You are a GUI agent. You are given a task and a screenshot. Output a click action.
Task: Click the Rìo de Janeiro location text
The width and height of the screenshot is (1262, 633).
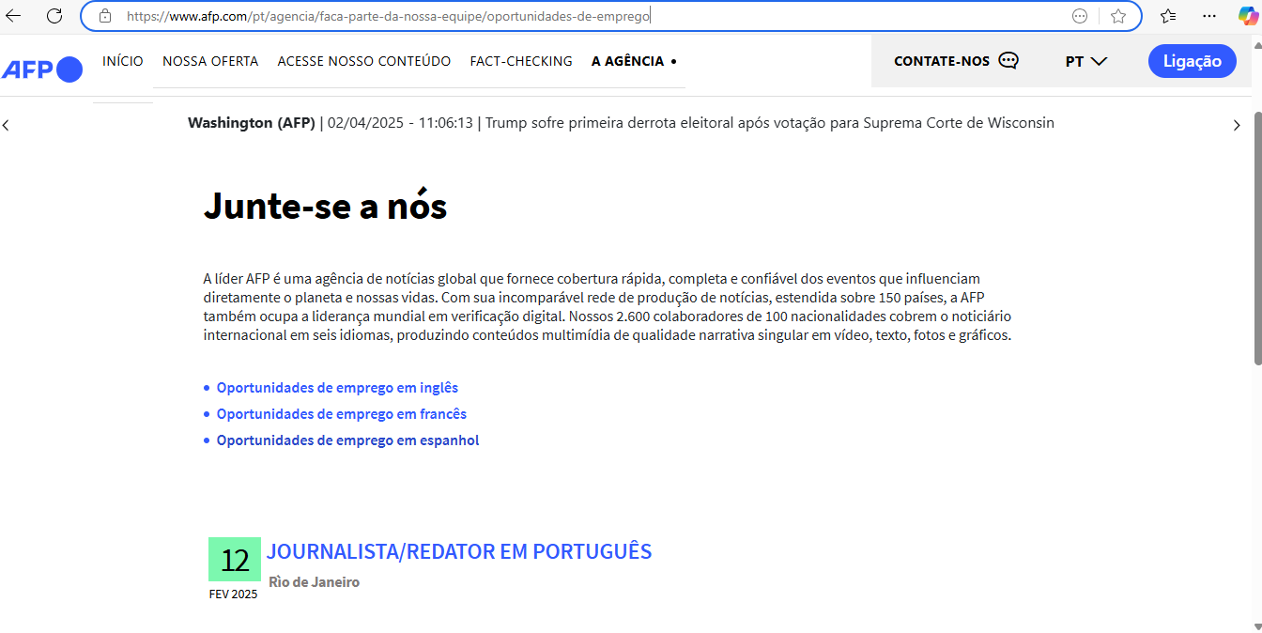click(314, 582)
